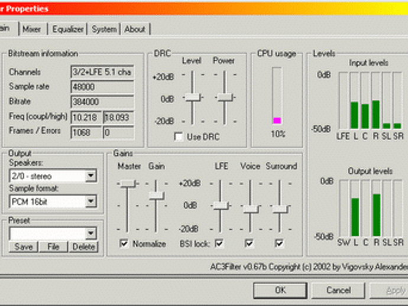The image size is (408, 306).
Task: Click the input level L channel bar
Action: tap(354, 100)
